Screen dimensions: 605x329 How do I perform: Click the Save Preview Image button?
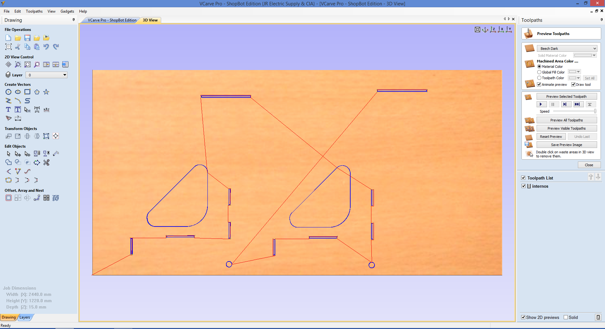pyautogui.click(x=567, y=145)
